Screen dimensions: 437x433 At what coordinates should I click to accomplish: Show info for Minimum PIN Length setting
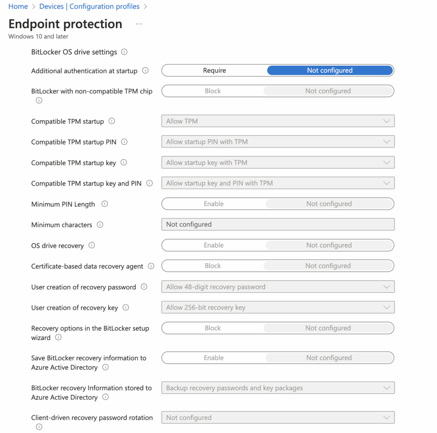(105, 204)
